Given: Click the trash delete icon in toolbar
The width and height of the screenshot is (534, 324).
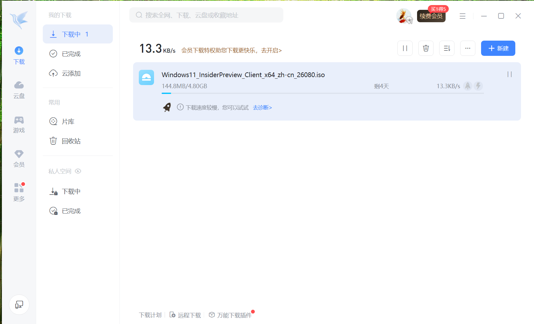Looking at the screenshot, I should pos(426,48).
